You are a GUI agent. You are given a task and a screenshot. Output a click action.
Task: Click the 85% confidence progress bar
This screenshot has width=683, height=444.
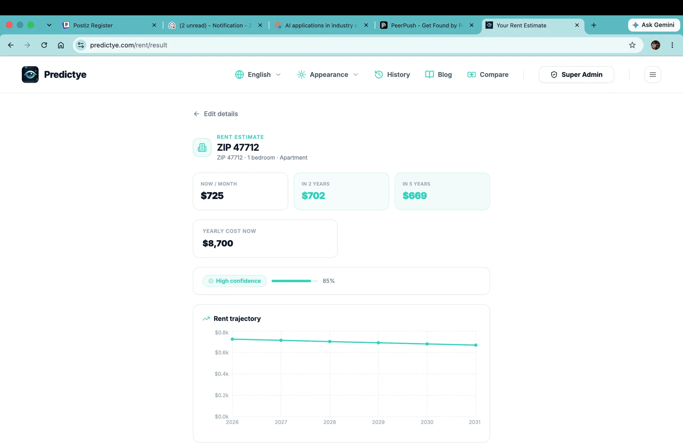[x=294, y=281]
